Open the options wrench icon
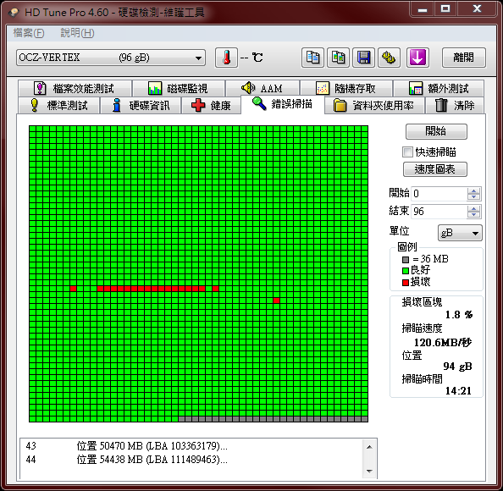503x491 pixels. (389, 58)
